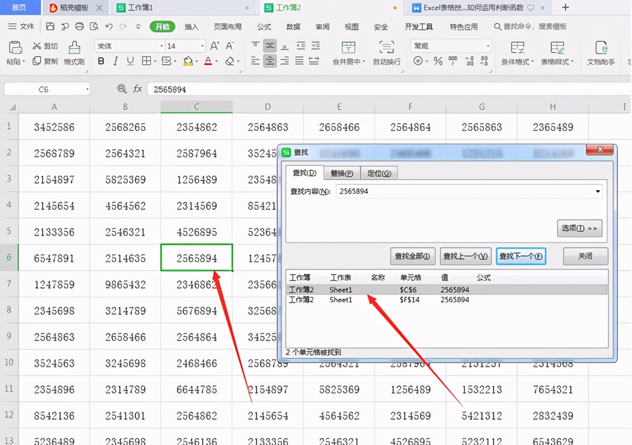Open the File menu (文件)

(x=21, y=26)
